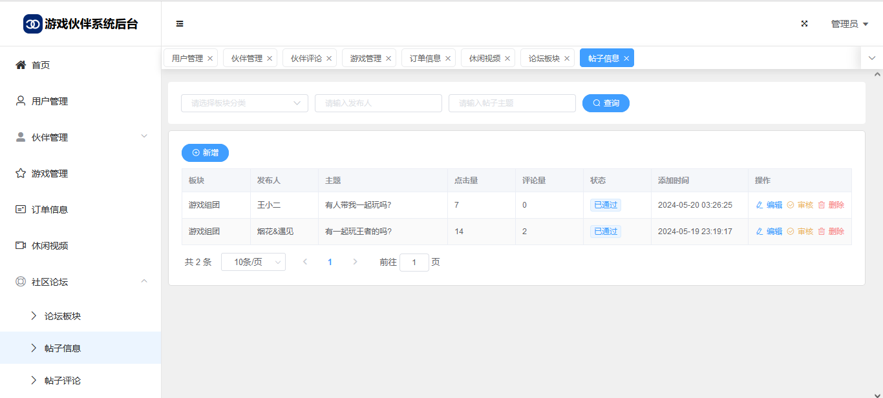Switch to the 游戏管理 tab

365,58
